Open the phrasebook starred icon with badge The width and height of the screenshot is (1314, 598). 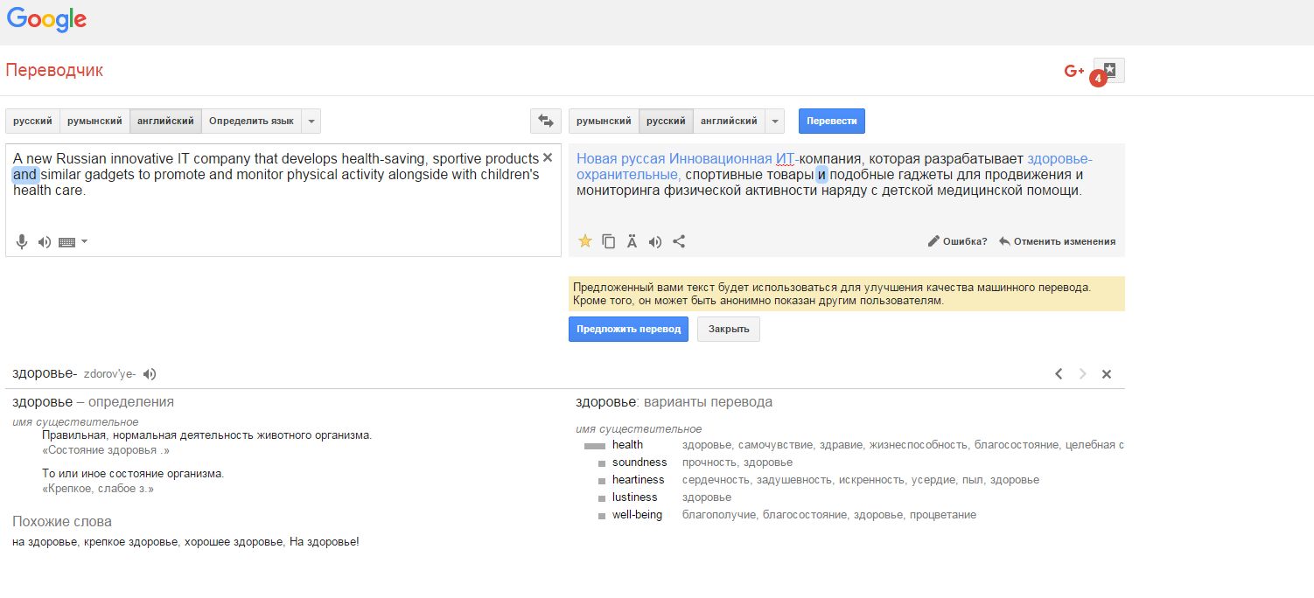tap(1109, 70)
